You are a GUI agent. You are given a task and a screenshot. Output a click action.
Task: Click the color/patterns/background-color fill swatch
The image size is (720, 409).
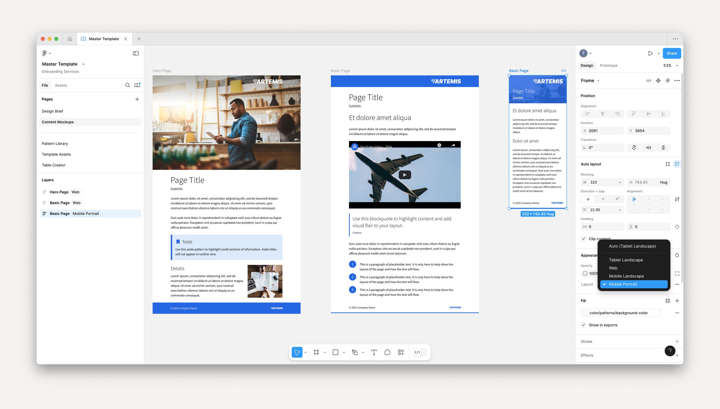coord(585,313)
